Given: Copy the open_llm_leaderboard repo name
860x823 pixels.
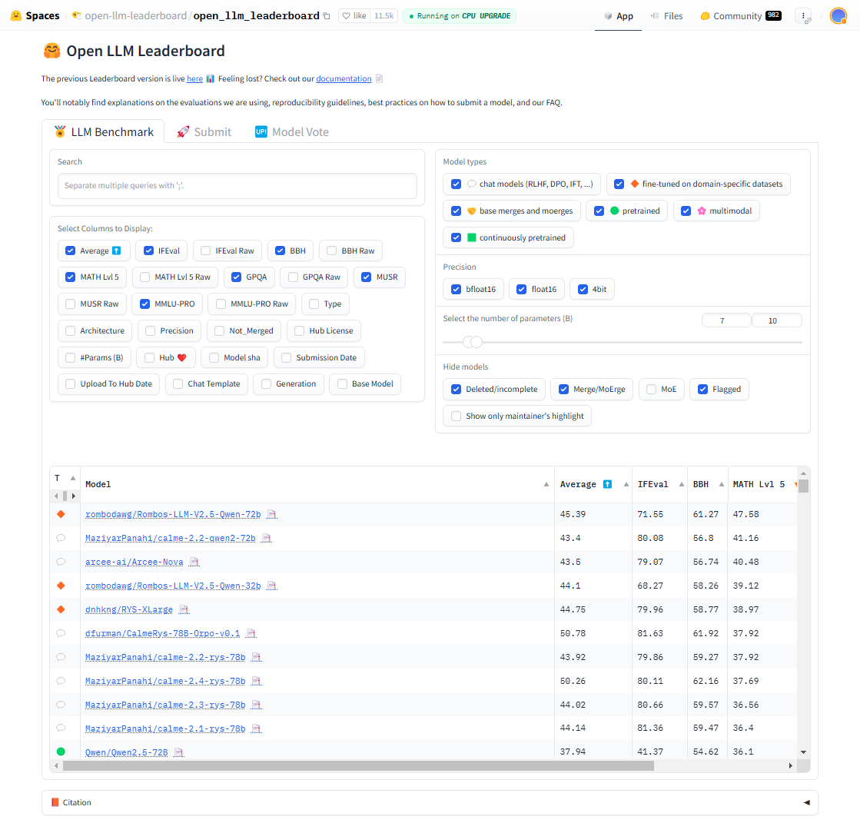Looking at the screenshot, I should [327, 16].
